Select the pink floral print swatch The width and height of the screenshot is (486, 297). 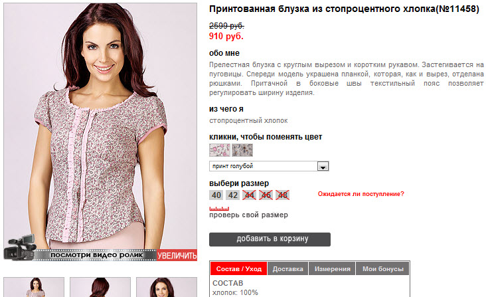pos(220,150)
